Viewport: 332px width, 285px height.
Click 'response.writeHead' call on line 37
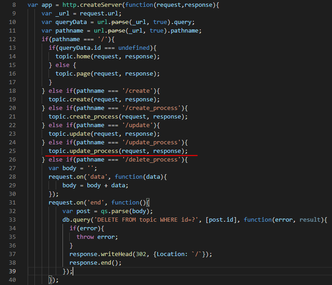[101, 254]
